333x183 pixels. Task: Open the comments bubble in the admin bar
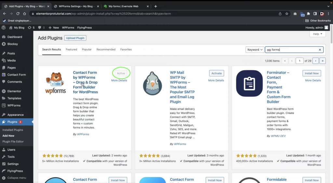coord(41,28)
